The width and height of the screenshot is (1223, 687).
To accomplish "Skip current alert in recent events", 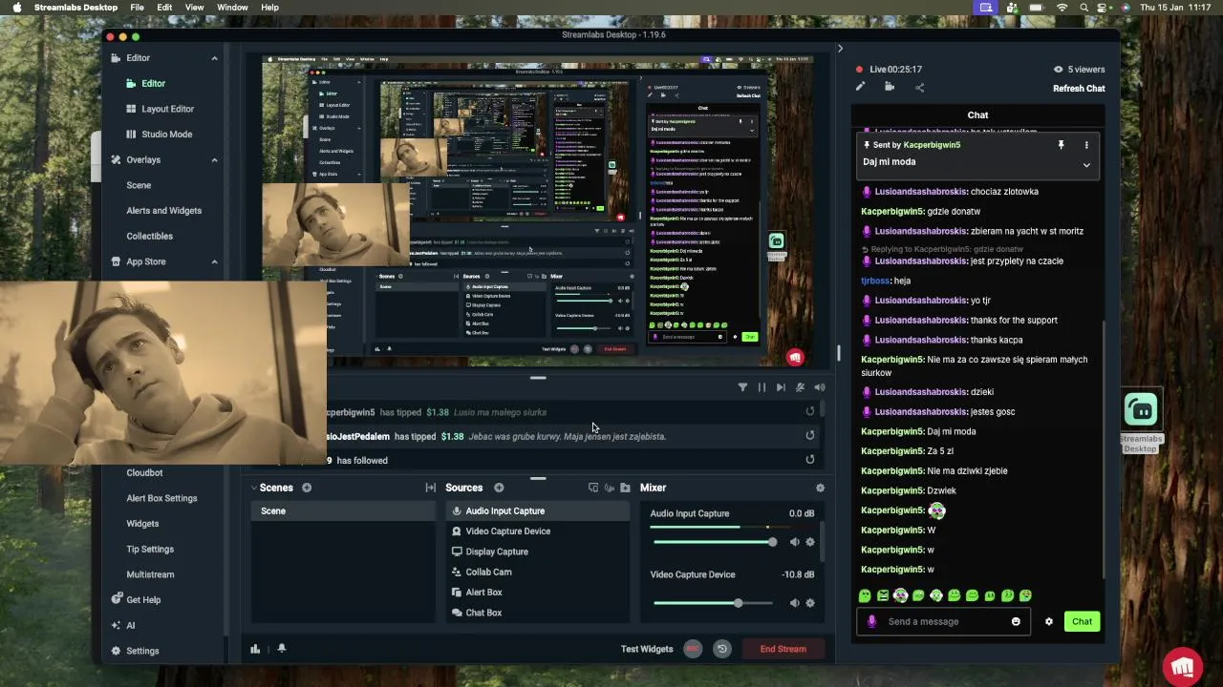I will (x=781, y=387).
